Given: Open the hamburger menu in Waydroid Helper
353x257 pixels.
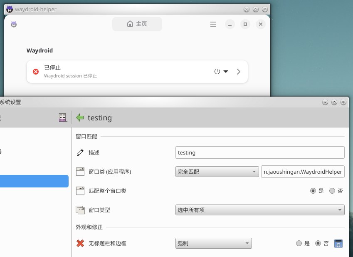Looking at the screenshot, I should coord(213,24).
